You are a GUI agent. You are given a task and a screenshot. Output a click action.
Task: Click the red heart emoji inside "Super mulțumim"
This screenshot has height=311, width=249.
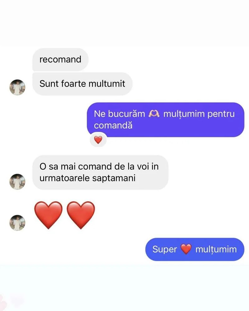[x=186, y=249]
